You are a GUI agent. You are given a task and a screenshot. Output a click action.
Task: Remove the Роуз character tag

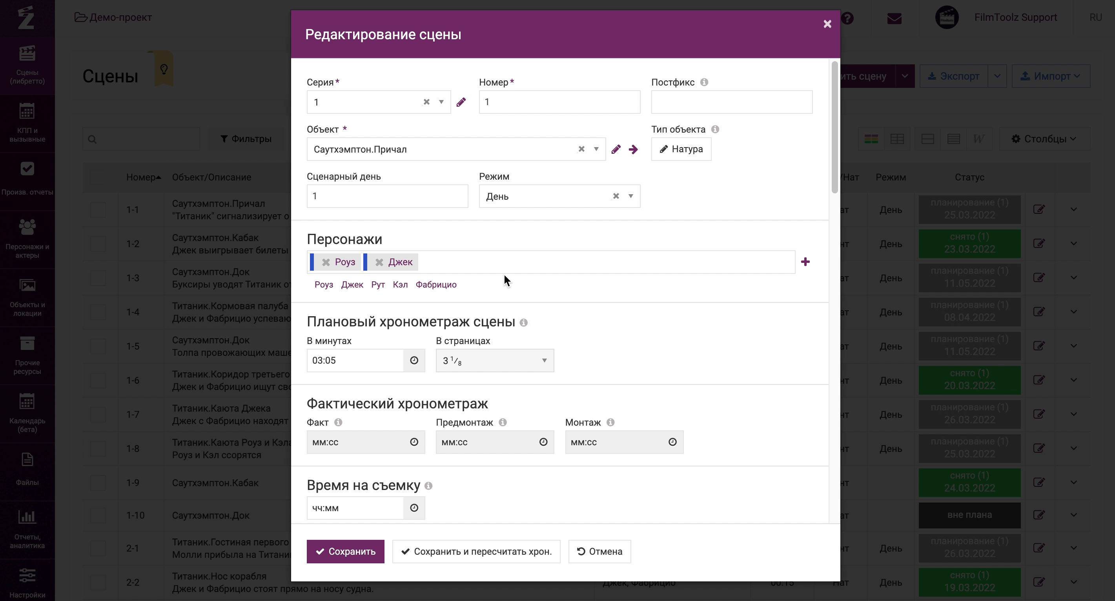click(326, 262)
